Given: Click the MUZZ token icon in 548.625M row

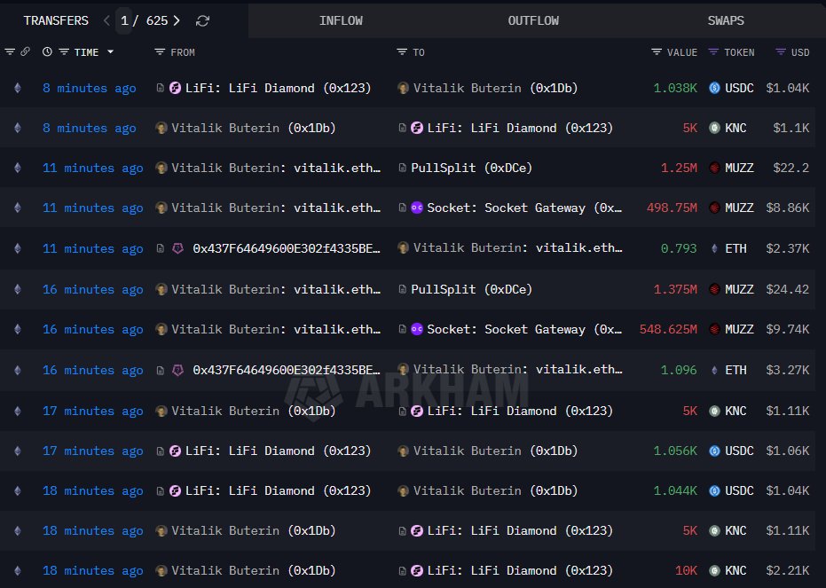Looking at the screenshot, I should coord(714,329).
